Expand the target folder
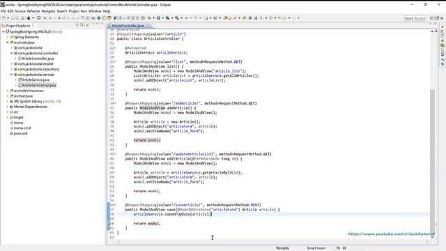The height and width of the screenshot is (251, 446). point(8,117)
